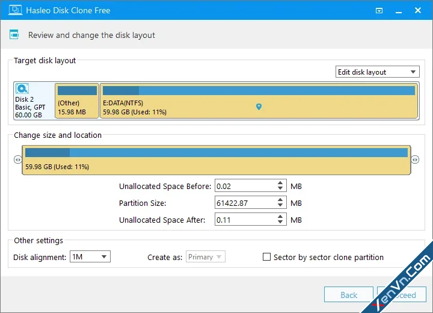Select the E:DATA(NTFS) partition block
This screenshot has width=433, height=313.
click(259, 101)
